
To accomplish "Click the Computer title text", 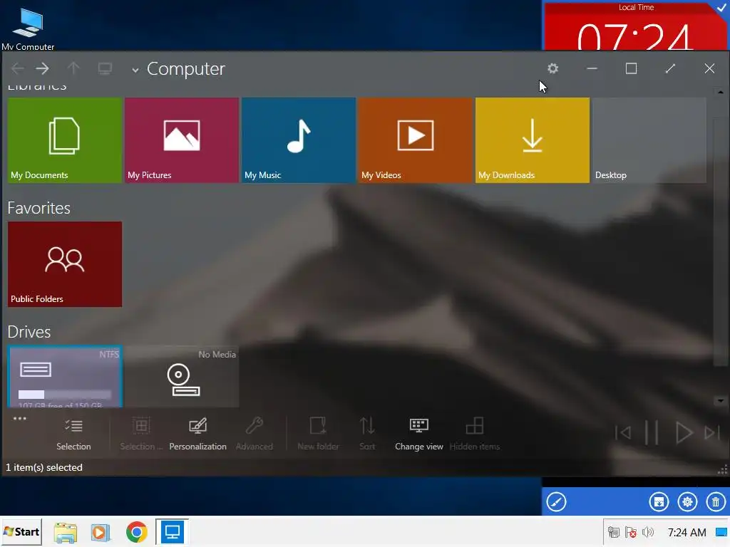I will 186,69.
